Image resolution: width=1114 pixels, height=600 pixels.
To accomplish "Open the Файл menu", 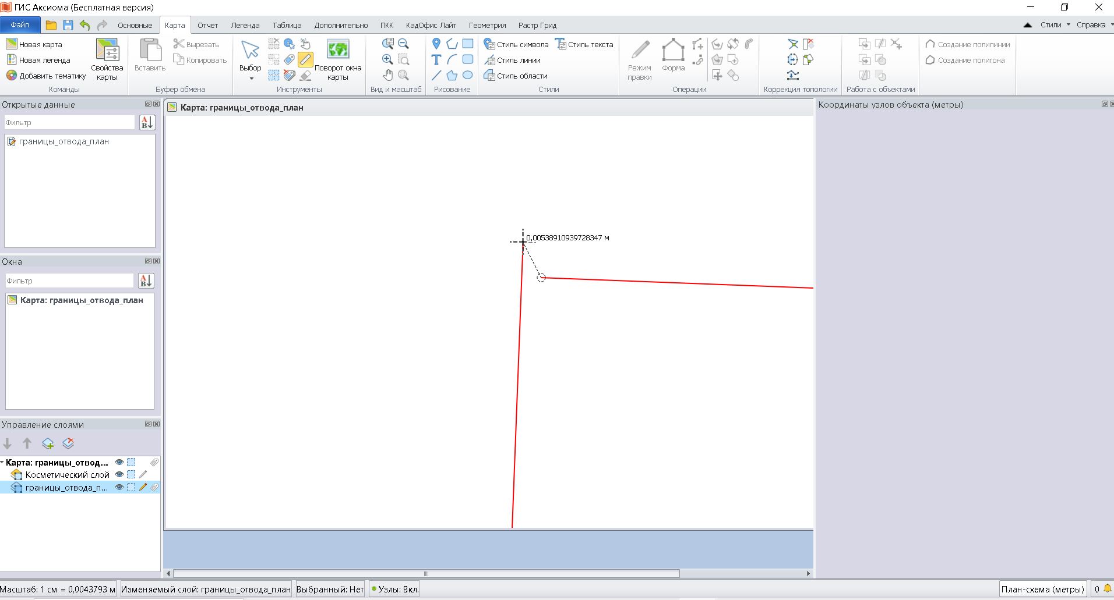I will (20, 25).
